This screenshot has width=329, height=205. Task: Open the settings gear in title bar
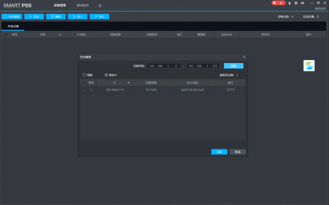pyautogui.click(x=296, y=3)
